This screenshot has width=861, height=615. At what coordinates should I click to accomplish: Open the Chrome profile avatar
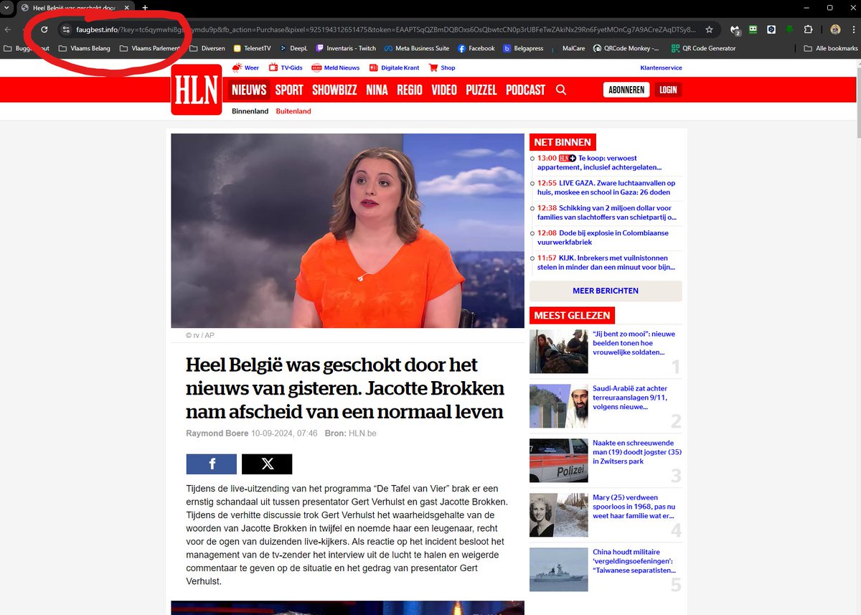[x=835, y=29]
